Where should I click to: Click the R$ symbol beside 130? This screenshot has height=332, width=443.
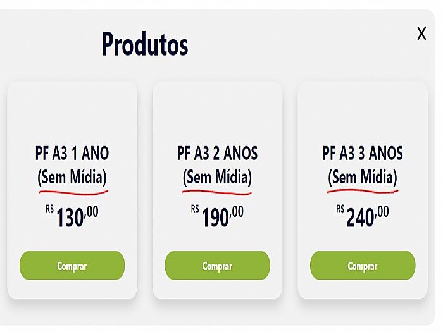pyautogui.click(x=49, y=209)
